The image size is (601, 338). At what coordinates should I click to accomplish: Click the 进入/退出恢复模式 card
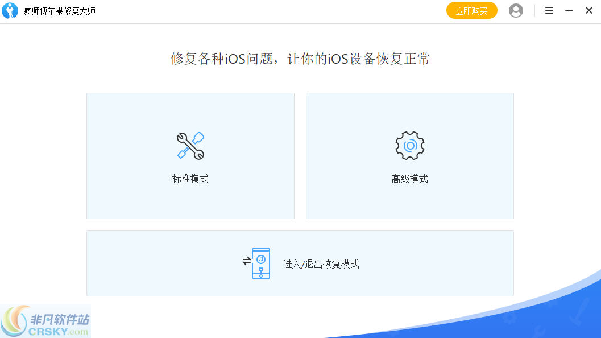[300, 263]
